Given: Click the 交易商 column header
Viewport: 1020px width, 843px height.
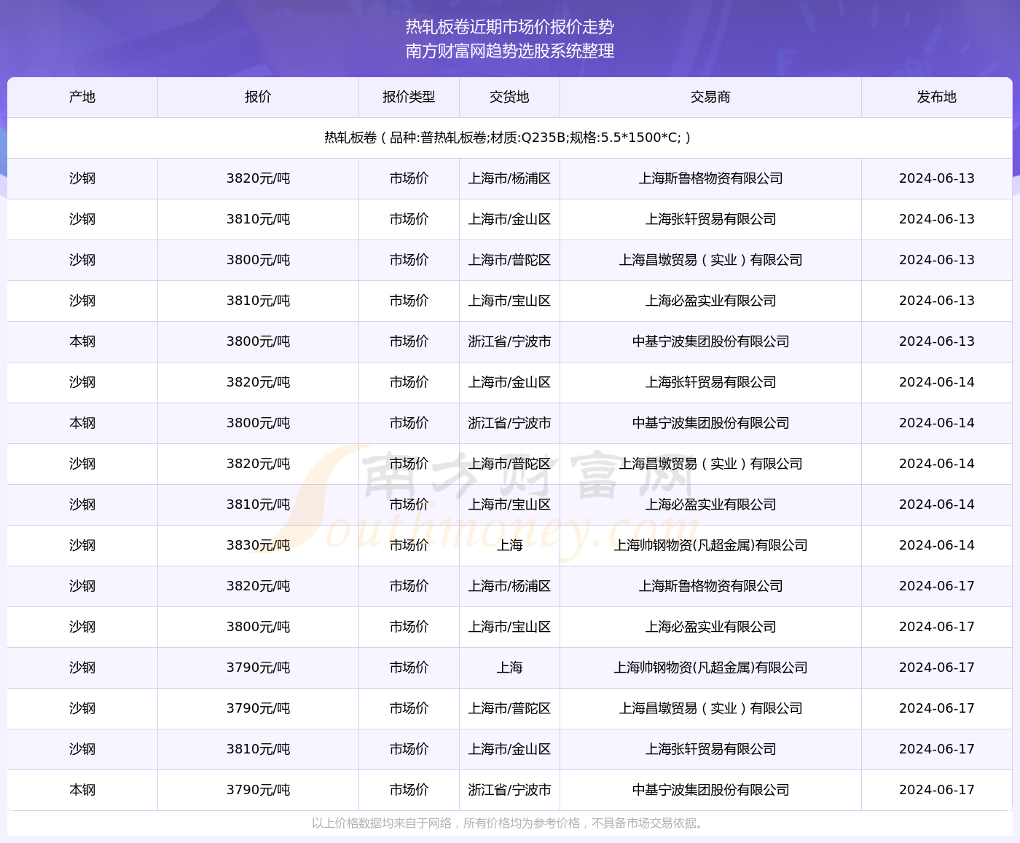Looking at the screenshot, I should [710, 97].
